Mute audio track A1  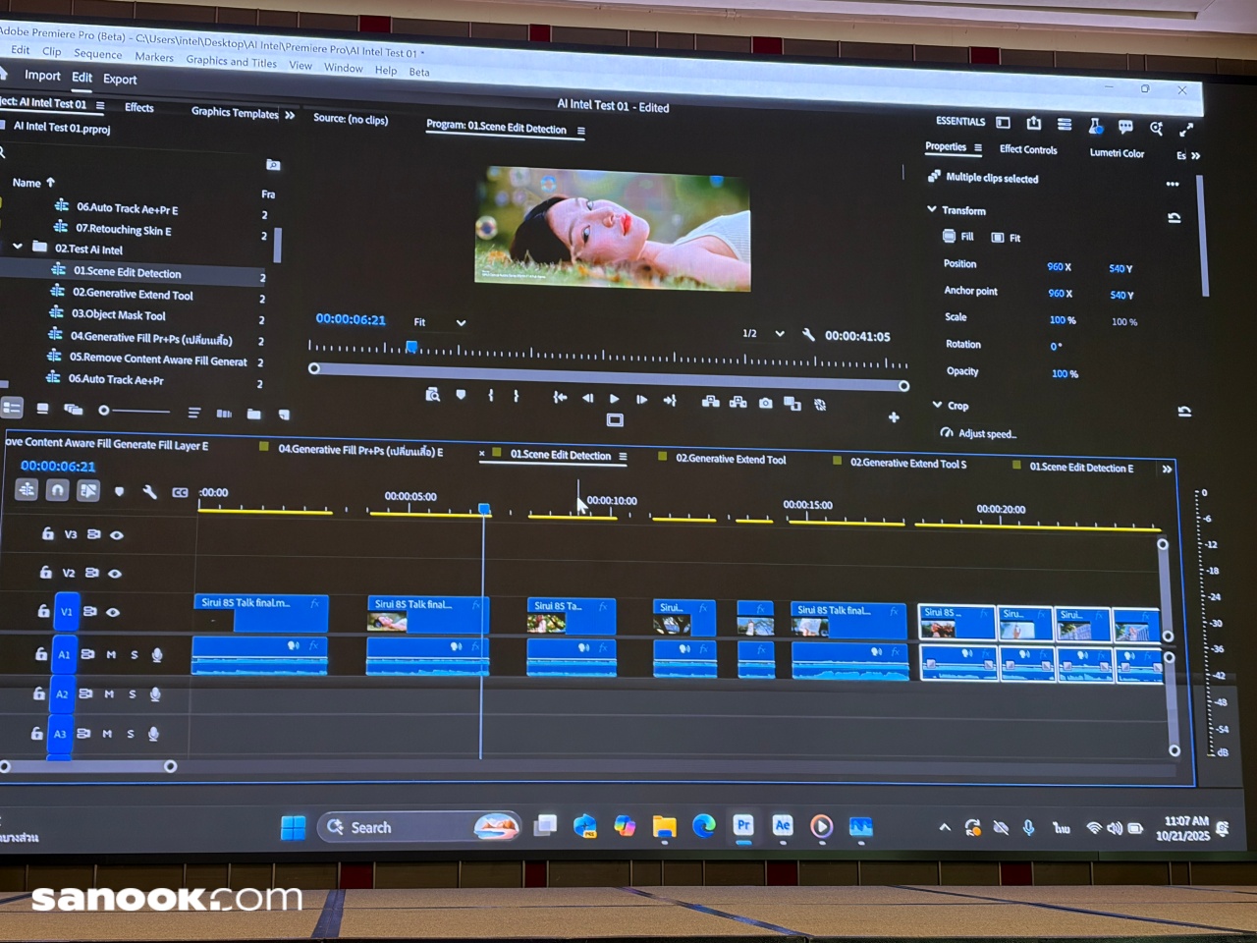[111, 654]
